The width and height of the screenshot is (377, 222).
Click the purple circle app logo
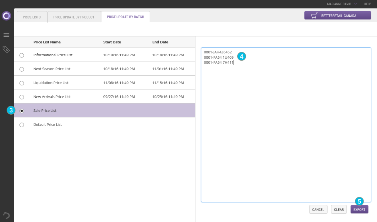tap(6, 16)
